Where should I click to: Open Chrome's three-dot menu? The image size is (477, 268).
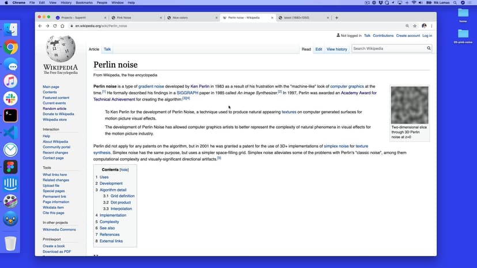[x=431, y=26]
